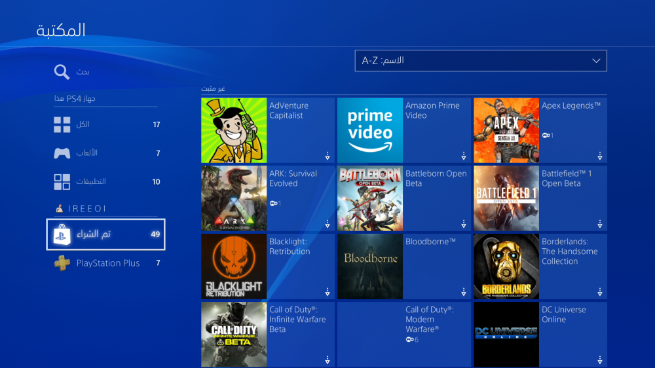Open Bloodborne cover art
655x368 pixels.
[x=370, y=267]
